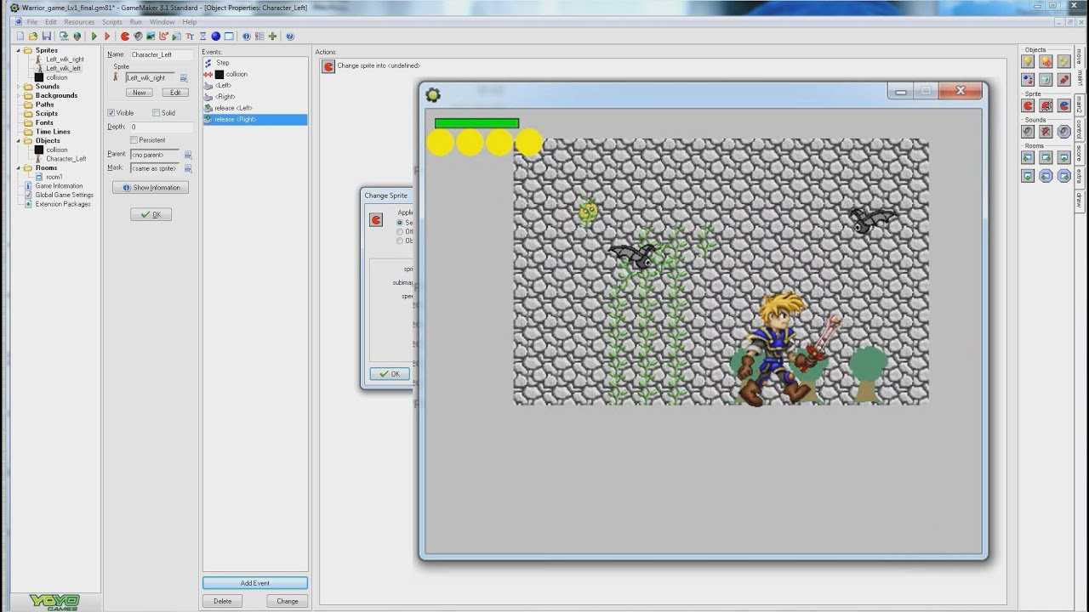Click the Show Information button

click(x=151, y=187)
